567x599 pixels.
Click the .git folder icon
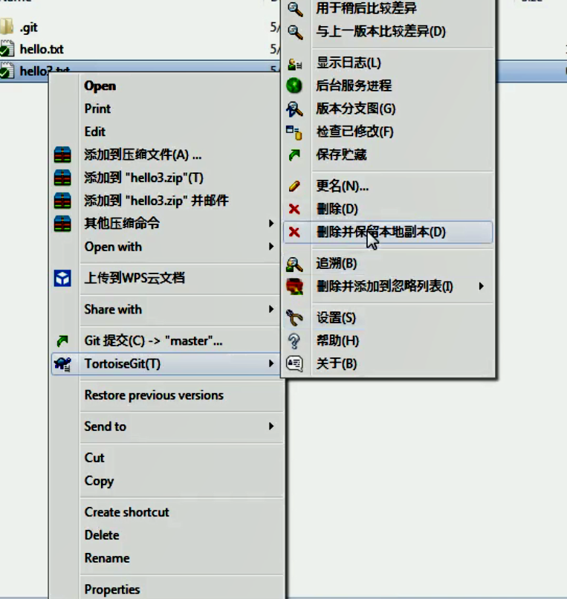click(x=7, y=27)
